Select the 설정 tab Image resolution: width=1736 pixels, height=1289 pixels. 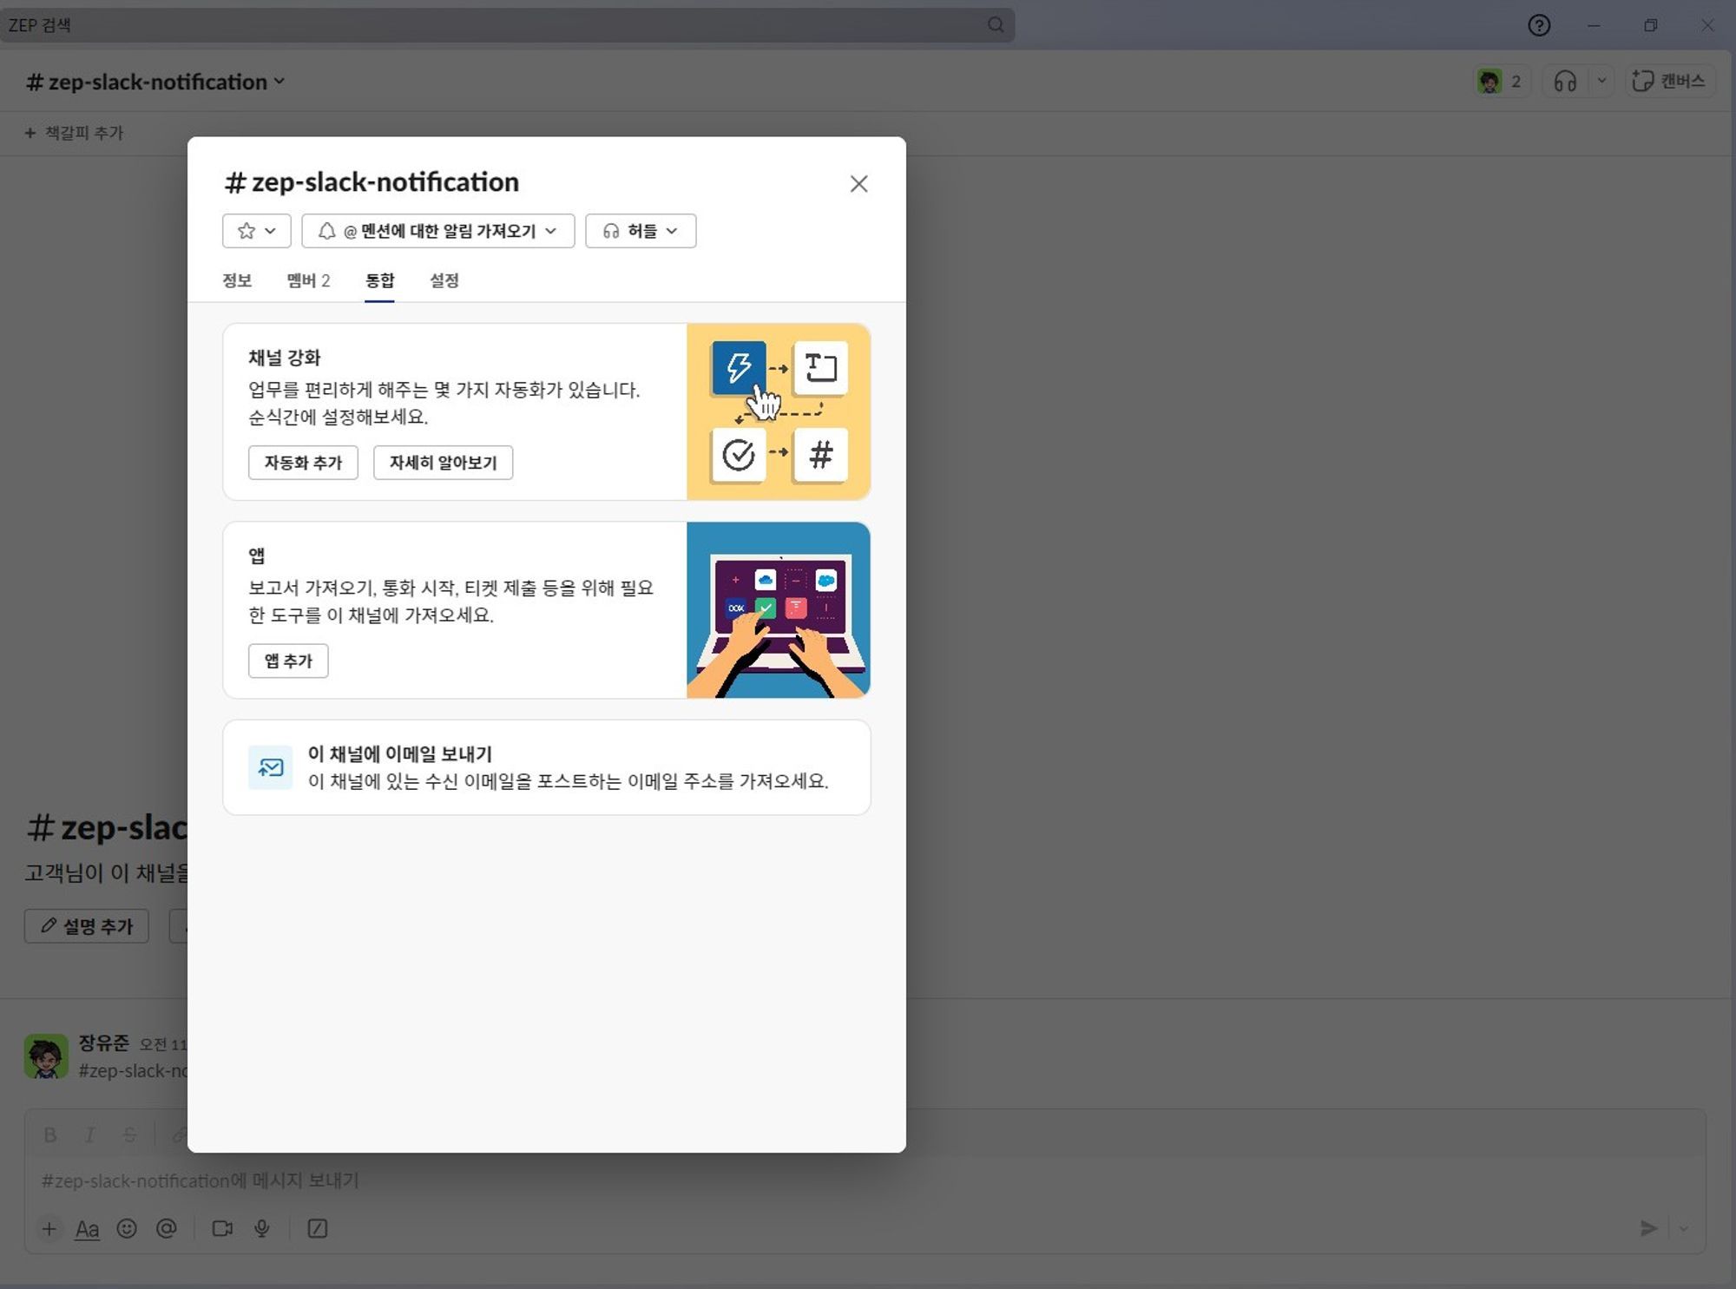coord(444,280)
